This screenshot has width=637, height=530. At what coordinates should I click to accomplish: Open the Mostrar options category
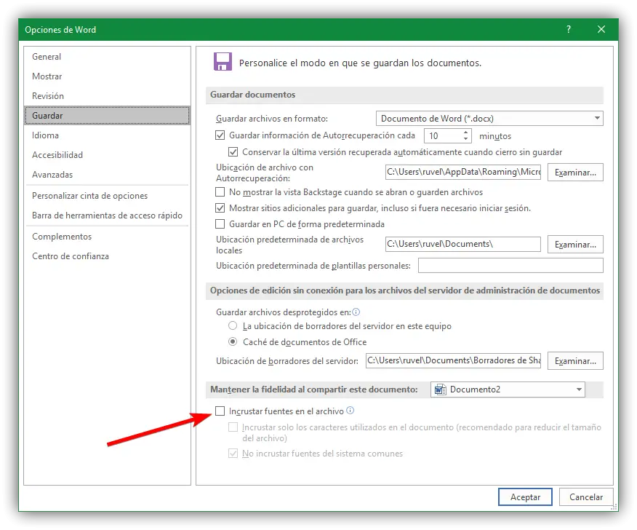click(107, 76)
